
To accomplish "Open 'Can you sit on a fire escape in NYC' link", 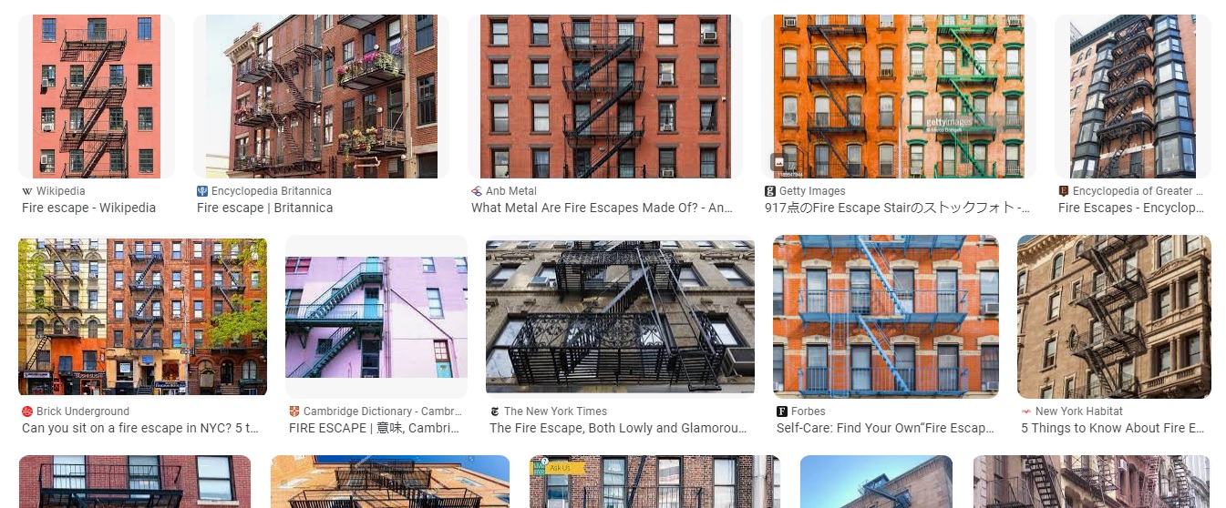I will [x=140, y=428].
